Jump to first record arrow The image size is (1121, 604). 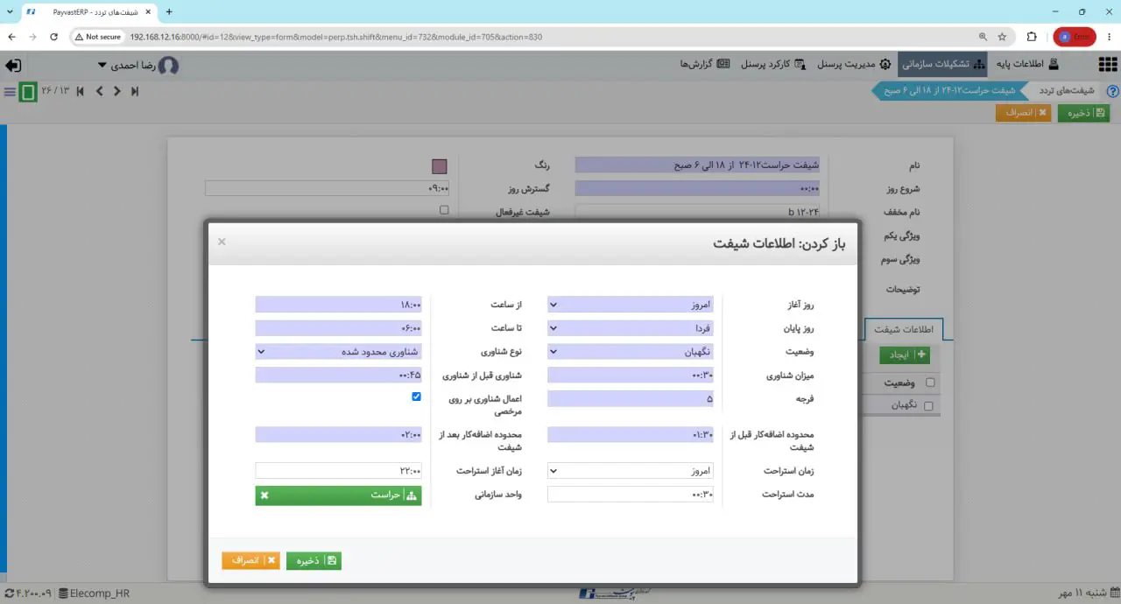click(81, 91)
